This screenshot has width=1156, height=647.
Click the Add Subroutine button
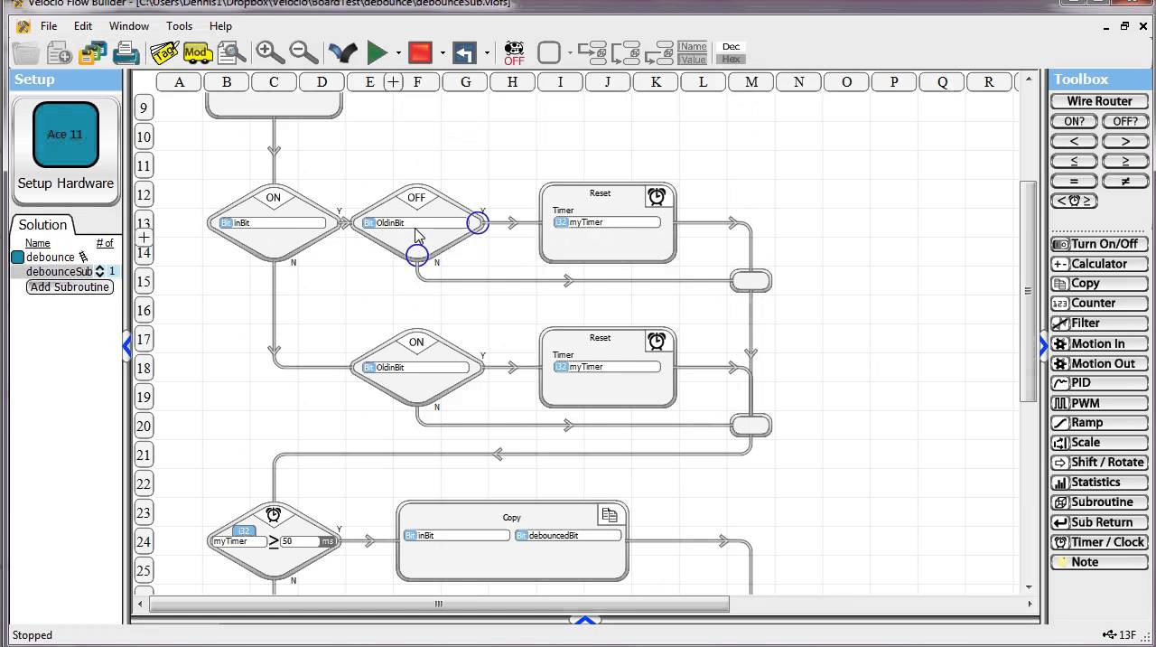pos(70,286)
